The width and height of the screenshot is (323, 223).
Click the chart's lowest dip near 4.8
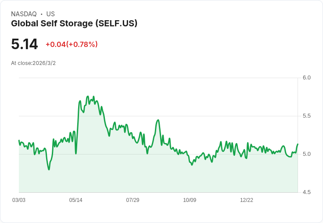point(49,169)
